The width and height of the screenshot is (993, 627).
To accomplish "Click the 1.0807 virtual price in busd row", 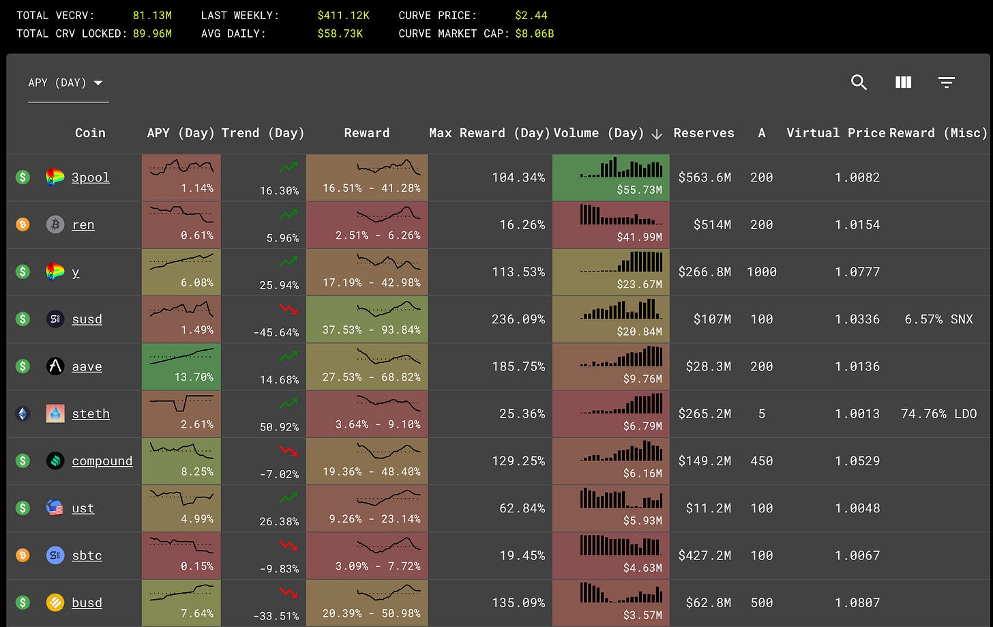I will pyautogui.click(x=857, y=602).
